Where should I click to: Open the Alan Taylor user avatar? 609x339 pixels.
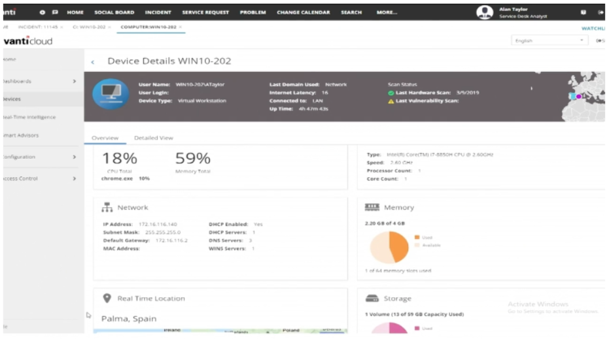(x=485, y=12)
